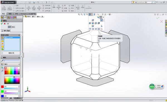
Task: Toggle the select bodies filter button
Action: click(x=2, y=47)
